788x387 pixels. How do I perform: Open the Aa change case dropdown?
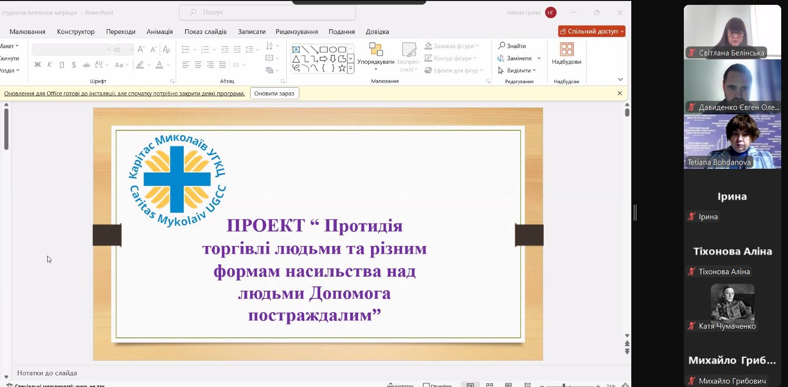click(x=122, y=65)
